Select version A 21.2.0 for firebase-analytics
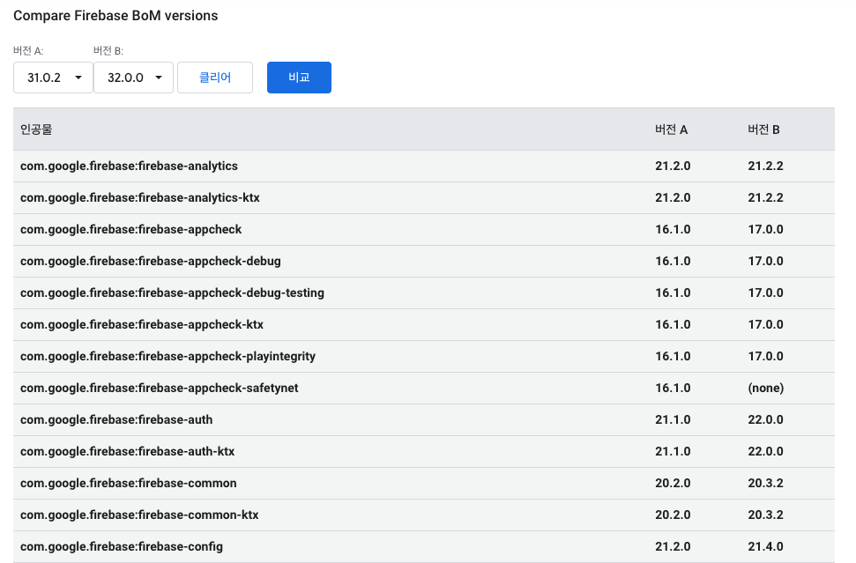Image resolution: width=856 pixels, height=563 pixels. [673, 166]
